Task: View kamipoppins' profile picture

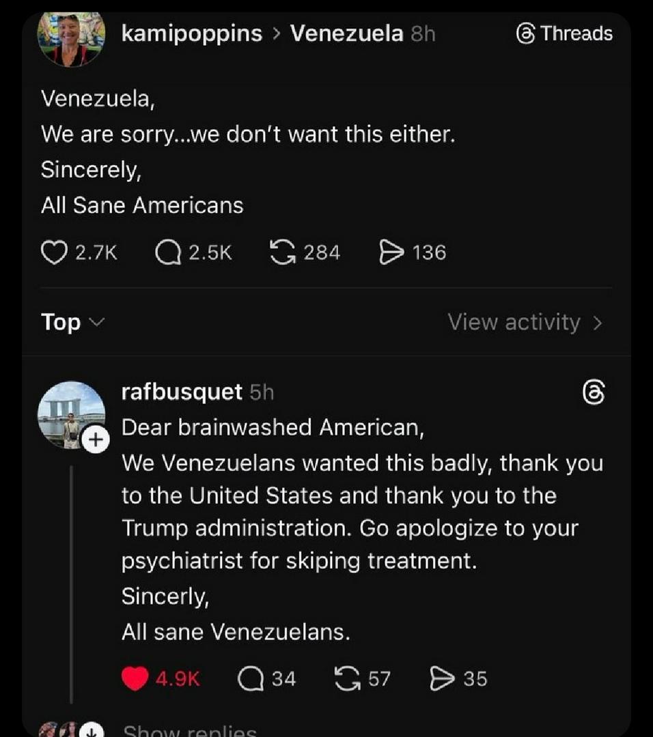Action: (70, 39)
